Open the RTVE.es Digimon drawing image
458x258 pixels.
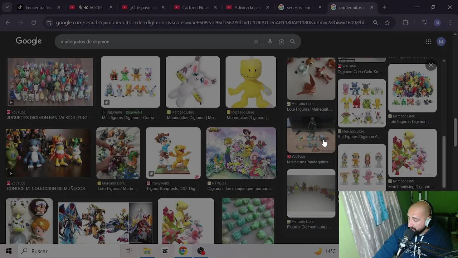[241, 153]
